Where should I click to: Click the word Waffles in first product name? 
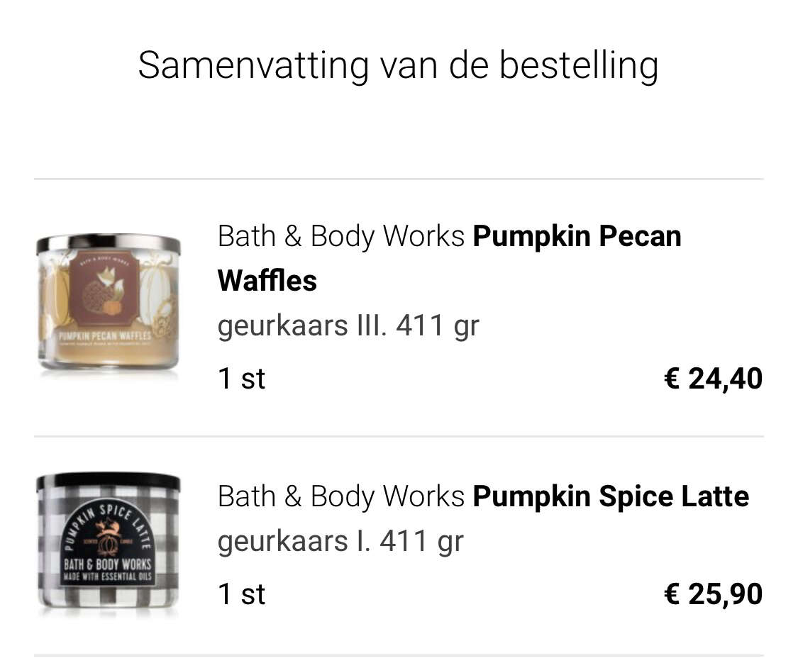click(x=267, y=281)
